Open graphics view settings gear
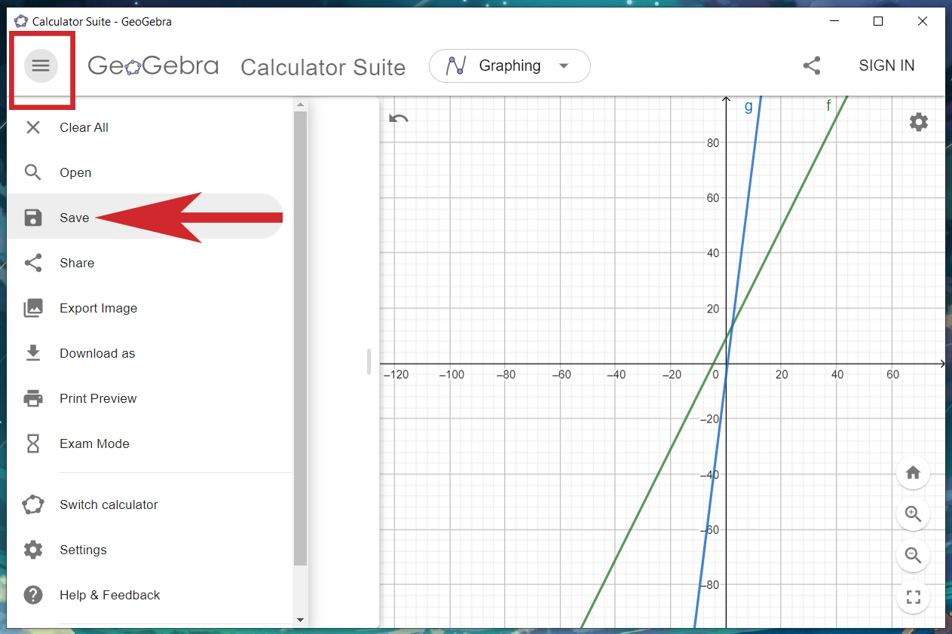 pos(919,122)
